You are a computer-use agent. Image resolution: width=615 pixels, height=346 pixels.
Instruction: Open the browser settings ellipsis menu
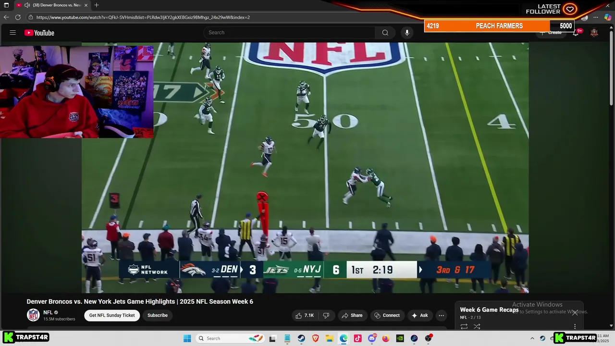596,17
